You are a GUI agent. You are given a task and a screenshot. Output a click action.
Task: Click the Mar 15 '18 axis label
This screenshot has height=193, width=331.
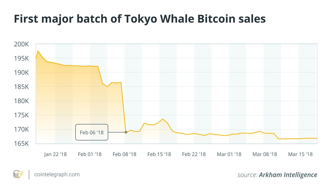(300, 154)
